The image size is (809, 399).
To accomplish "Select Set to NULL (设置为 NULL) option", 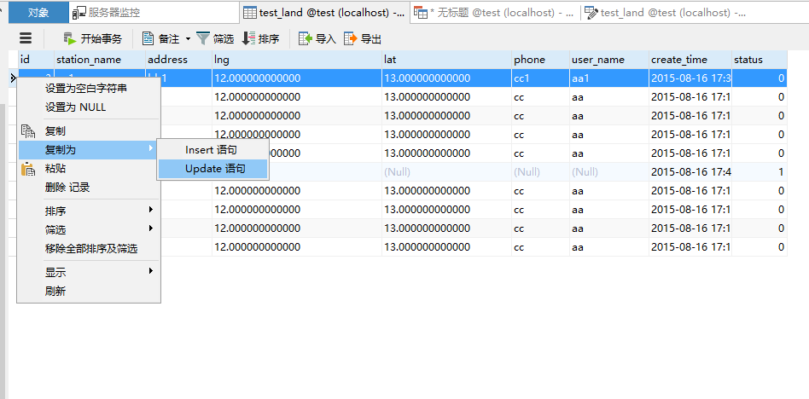I will (75, 107).
